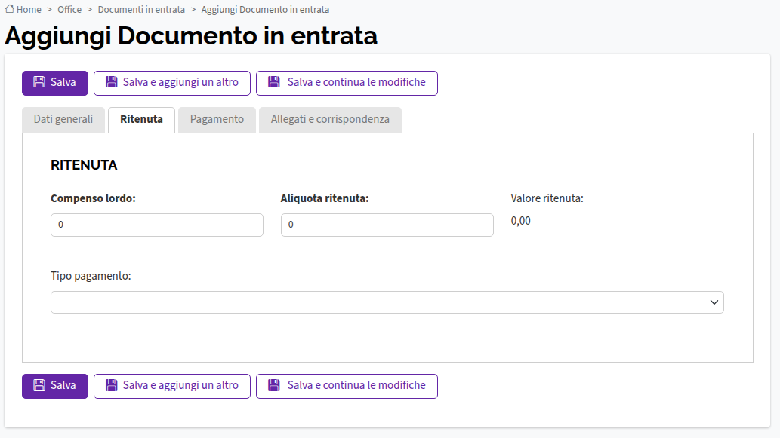Open the Pagamento tab
The image size is (780, 438).
point(217,120)
